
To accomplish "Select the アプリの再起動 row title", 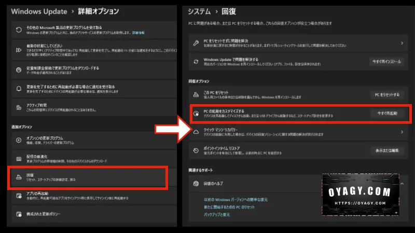I will [x=37, y=193].
